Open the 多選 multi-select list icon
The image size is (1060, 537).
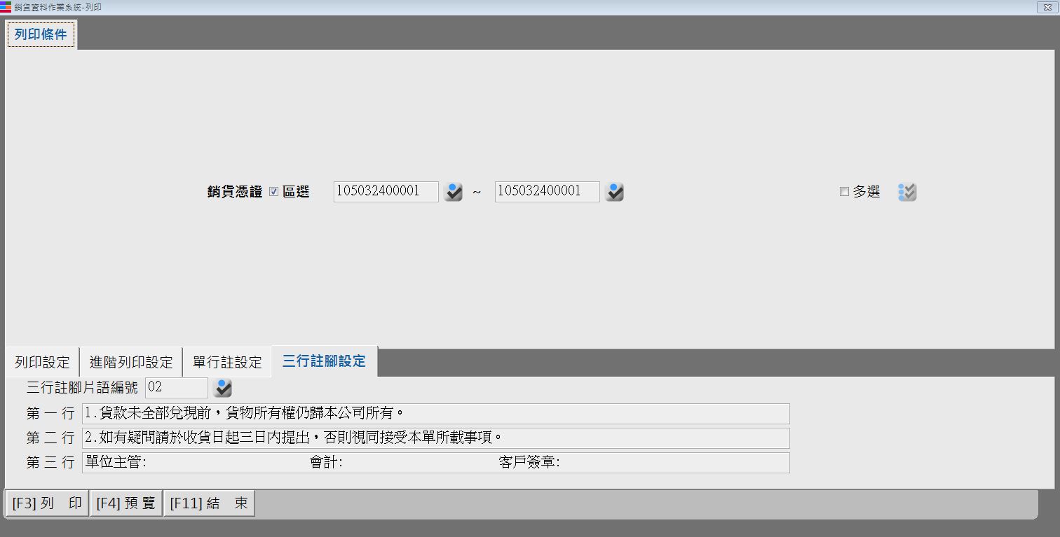[907, 192]
